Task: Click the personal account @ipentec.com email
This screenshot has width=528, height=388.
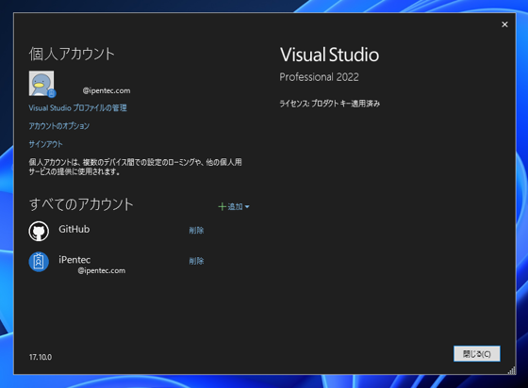Action: 107,90
